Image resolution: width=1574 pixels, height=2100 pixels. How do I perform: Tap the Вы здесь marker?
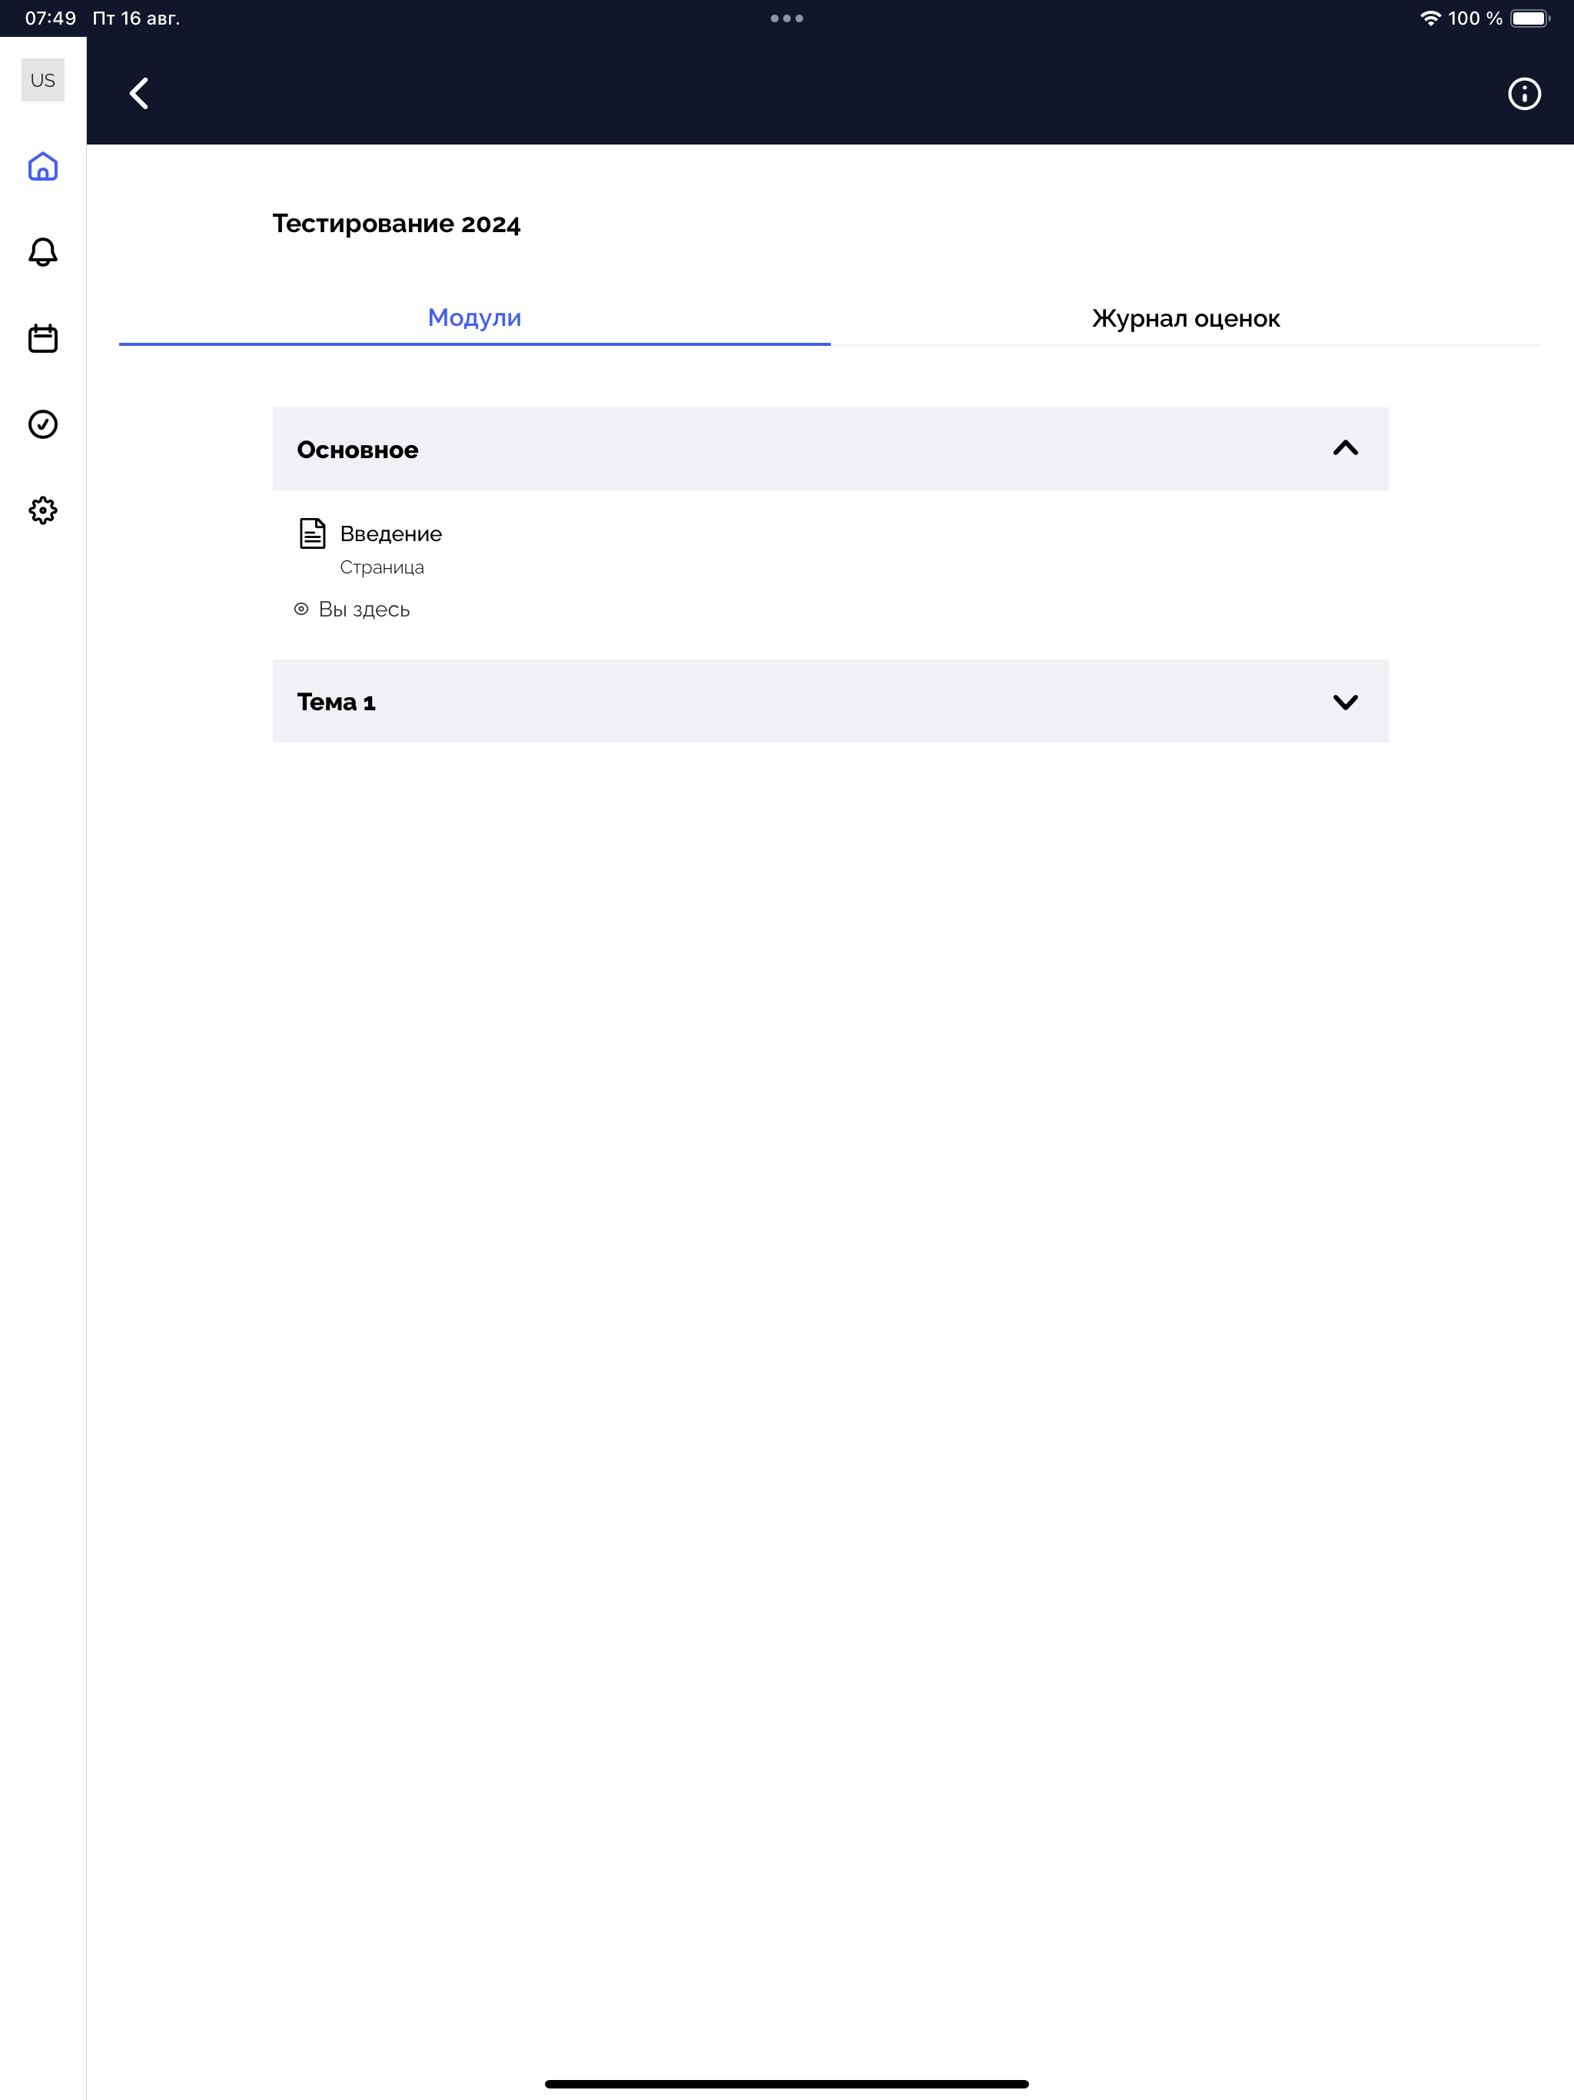click(x=352, y=610)
